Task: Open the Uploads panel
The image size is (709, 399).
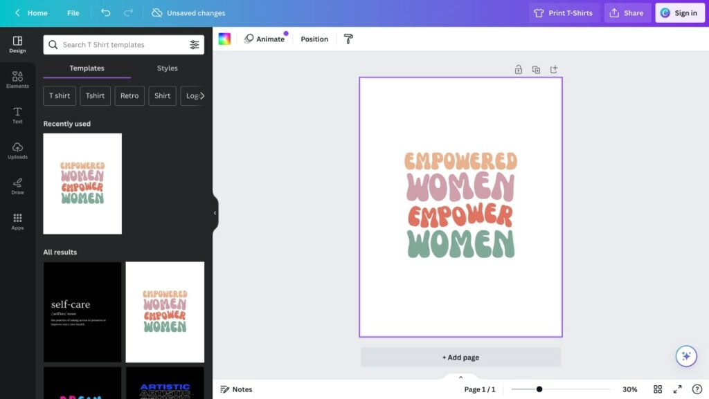Action: click(x=17, y=150)
